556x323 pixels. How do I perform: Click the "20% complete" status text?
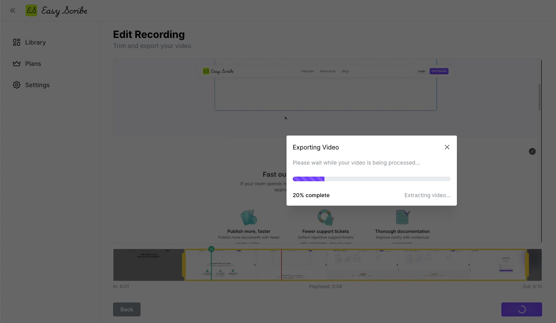point(311,195)
